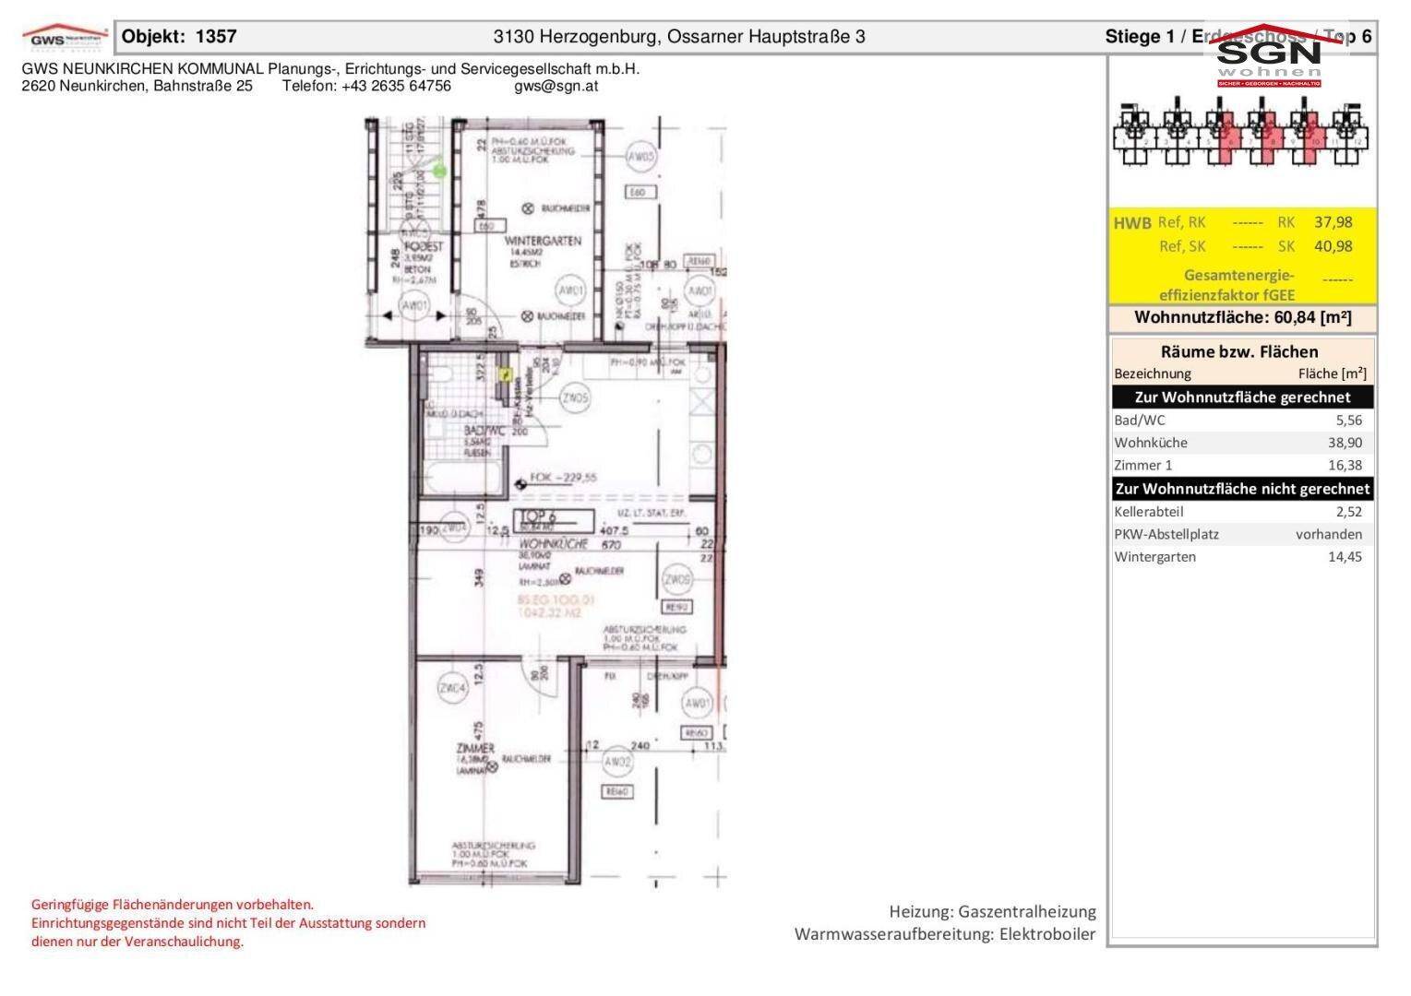Select the 'Zur Wohnnutzfläche gerechnet' header
This screenshot has width=1411, height=996.
coord(1242,397)
